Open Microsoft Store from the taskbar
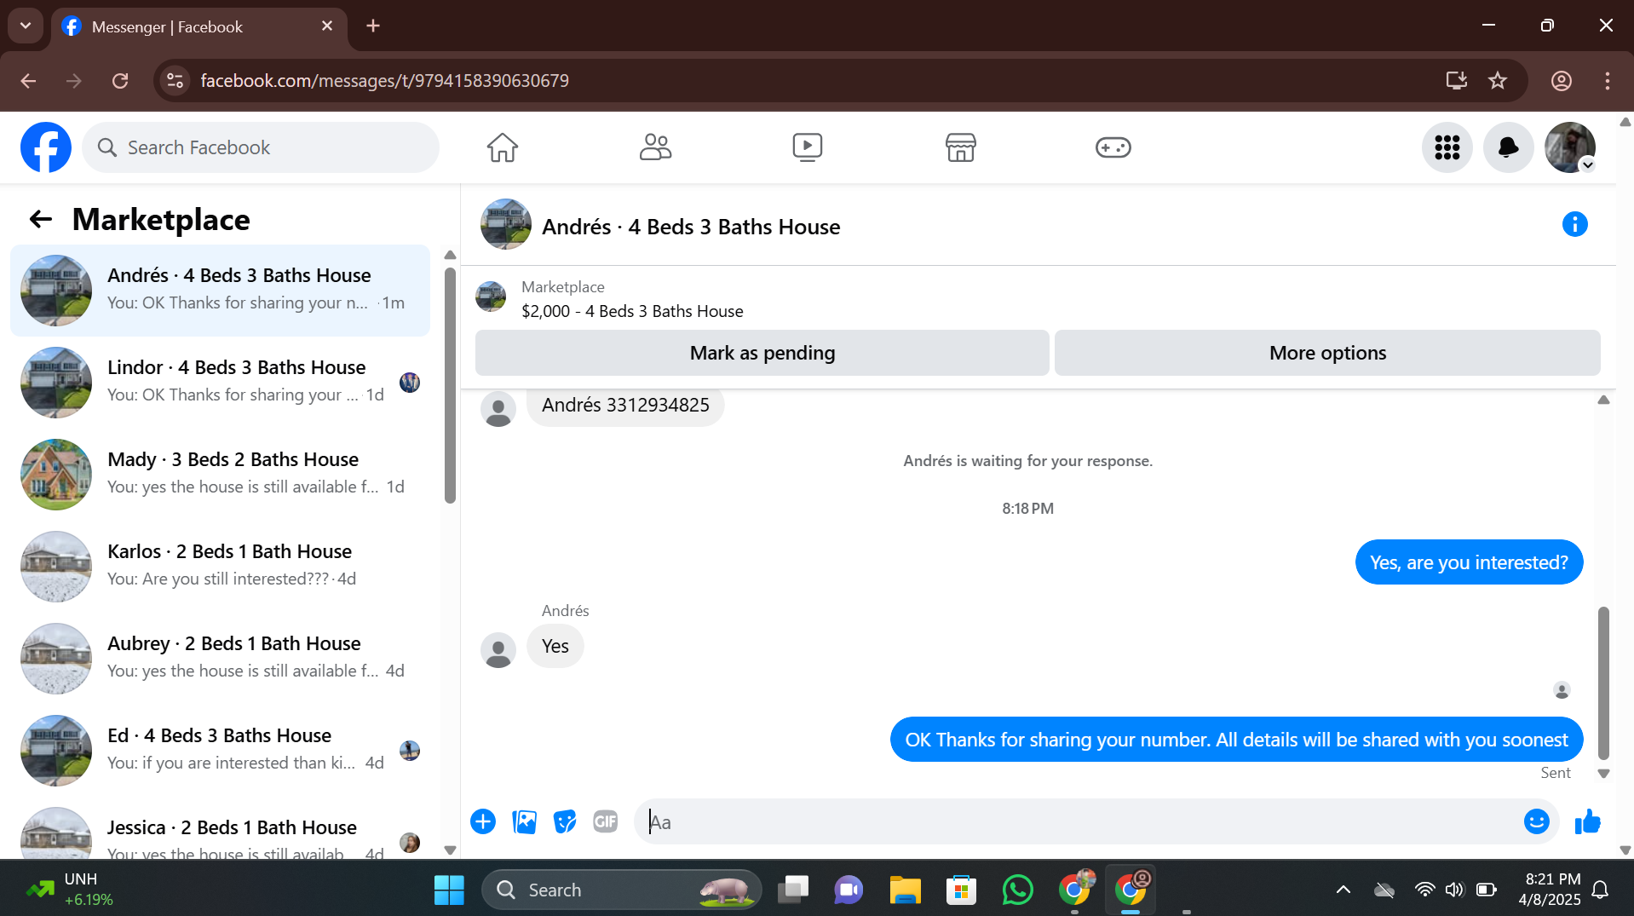1634x916 pixels. tap(961, 890)
